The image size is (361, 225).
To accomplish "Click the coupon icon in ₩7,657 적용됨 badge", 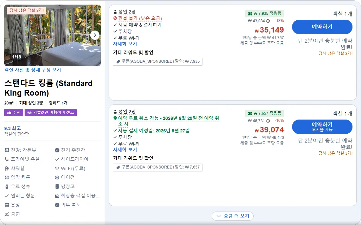I will (x=250, y=113).
